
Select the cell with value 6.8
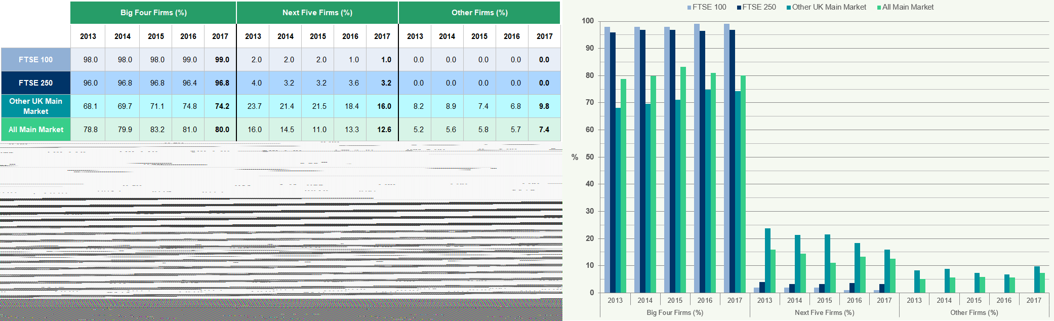tap(512, 106)
